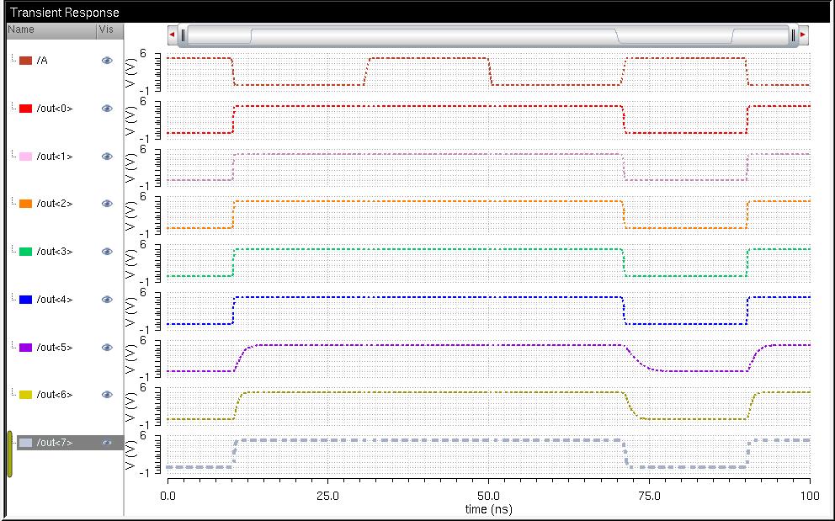The height and width of the screenshot is (521, 835).
Task: Click the 25.0 time axis tick label
Action: (327, 496)
